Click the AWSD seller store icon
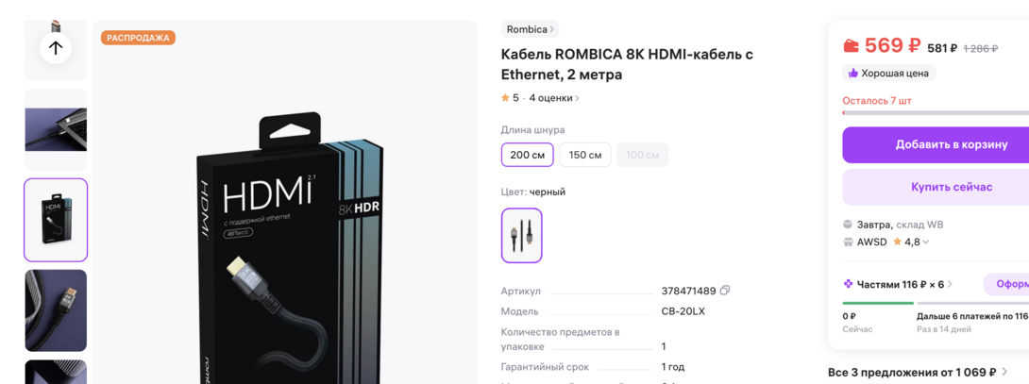Viewport: 1029px width, 384px height. pyautogui.click(x=848, y=242)
